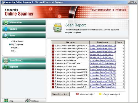Open FraudTool link in resiav.exe row
The image size is (138, 103).
click(103, 66)
